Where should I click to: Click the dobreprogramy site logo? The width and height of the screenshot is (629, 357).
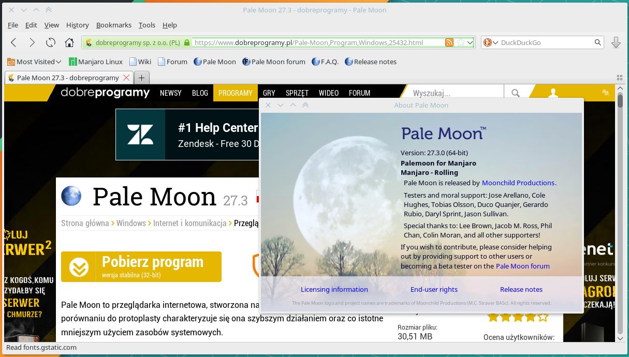(105, 93)
